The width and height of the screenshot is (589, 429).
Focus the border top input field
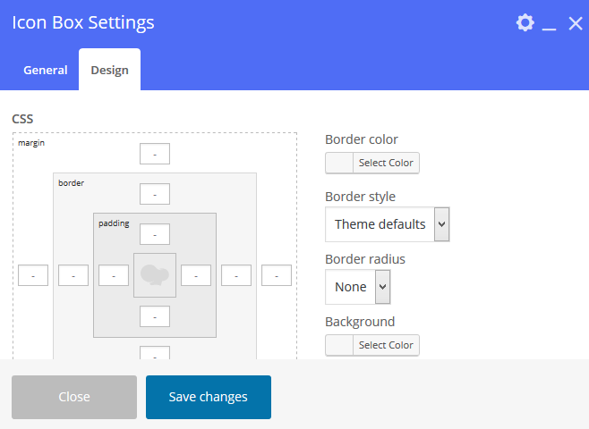[x=155, y=194]
